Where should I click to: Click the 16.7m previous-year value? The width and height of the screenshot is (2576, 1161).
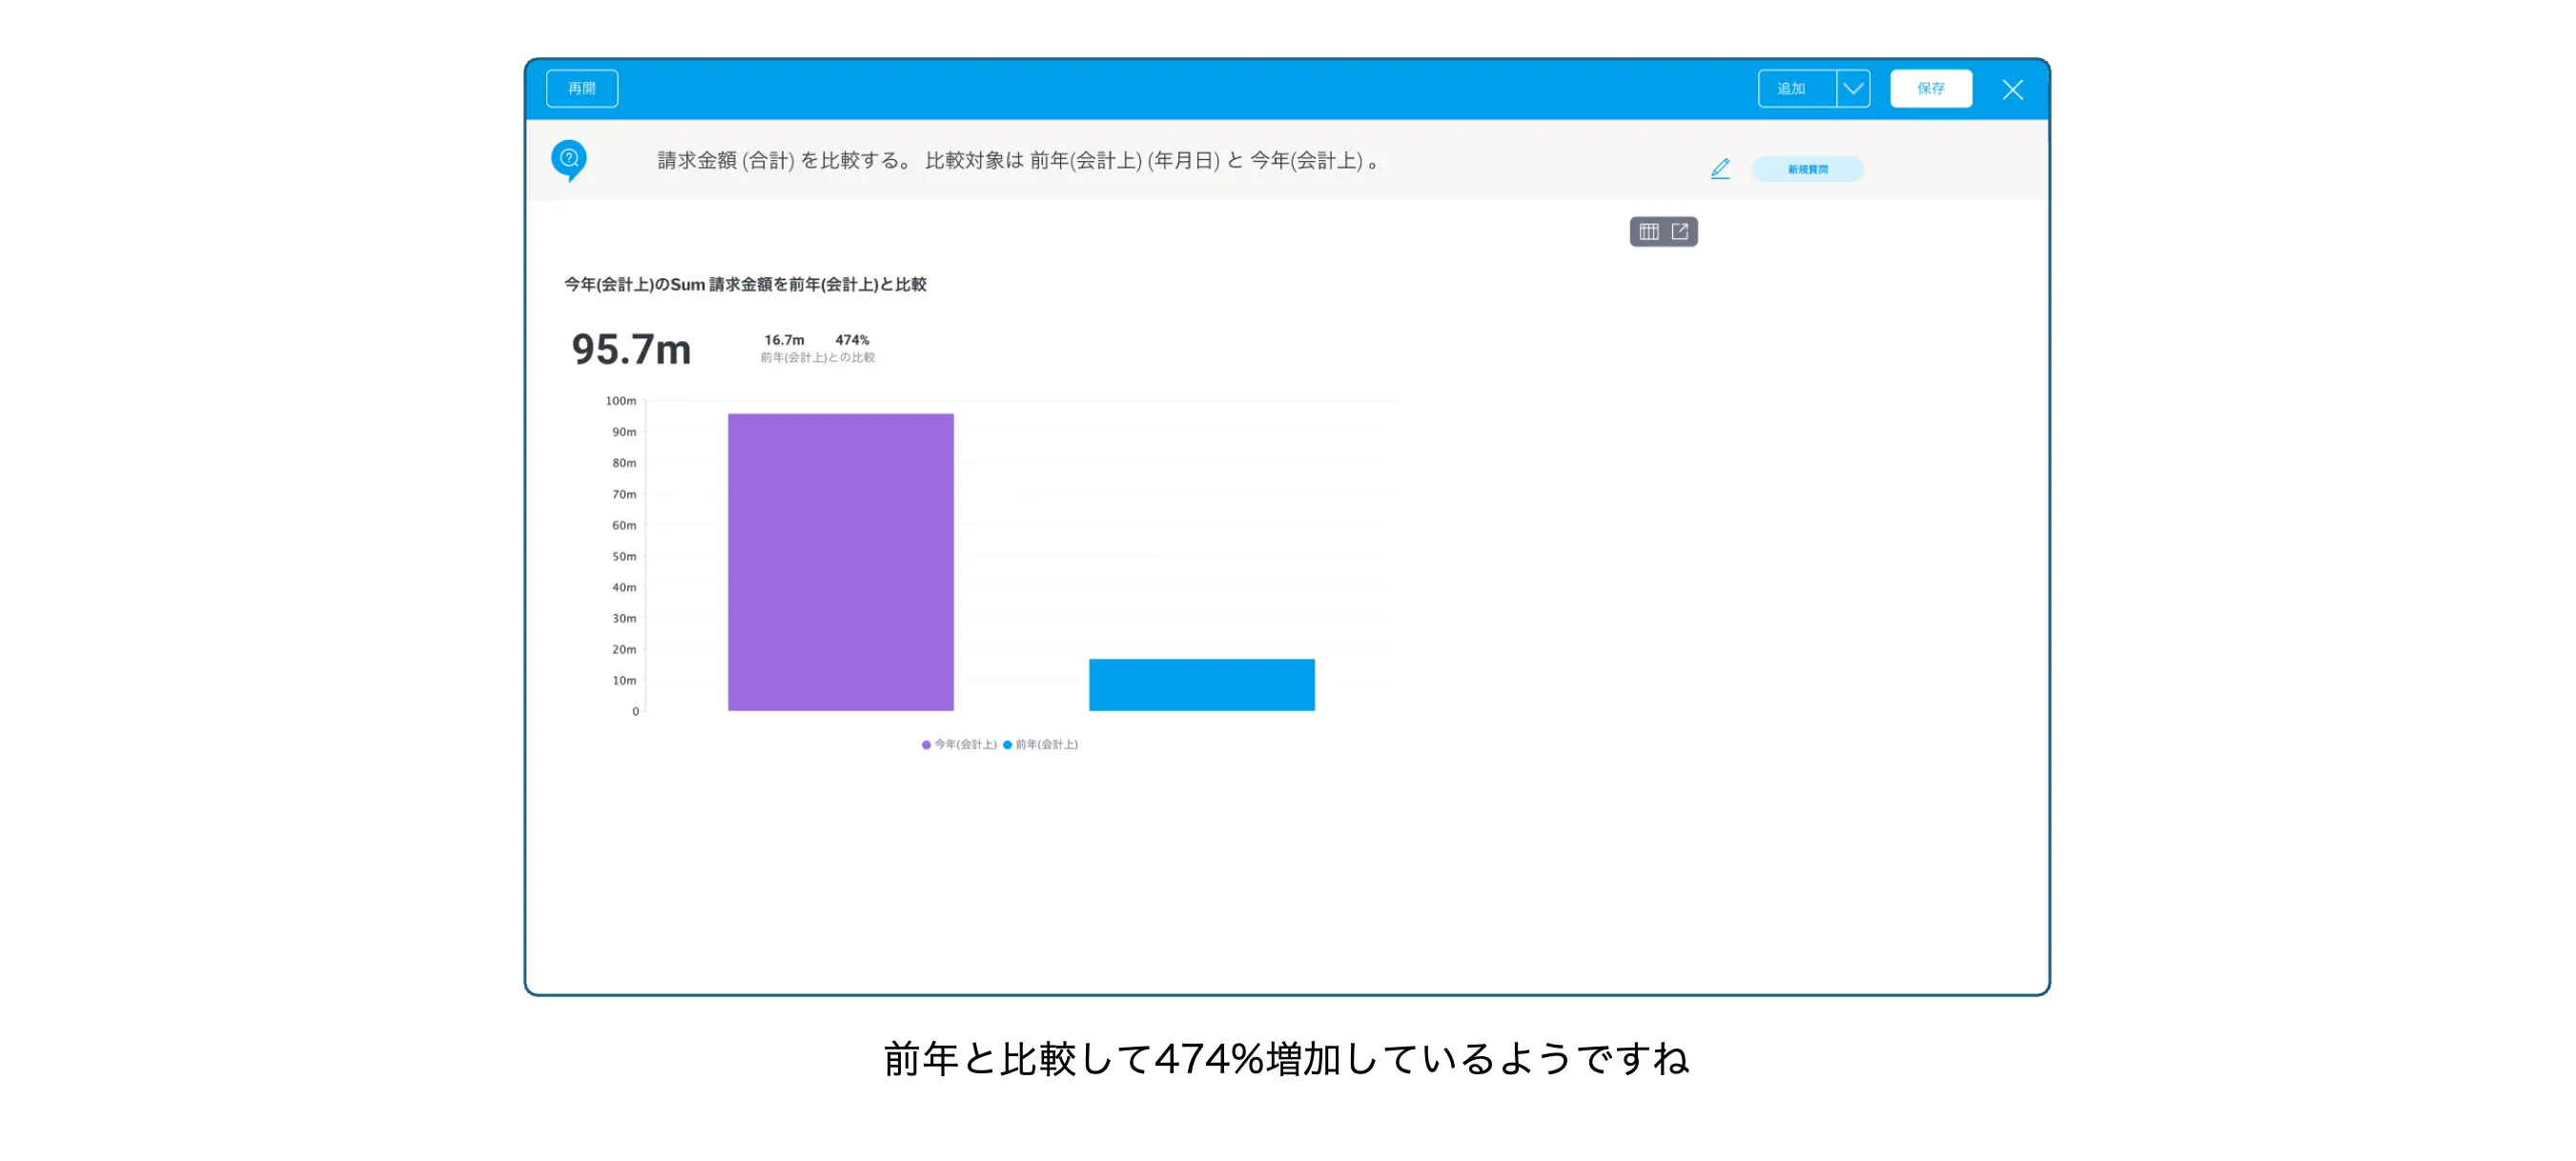click(783, 340)
